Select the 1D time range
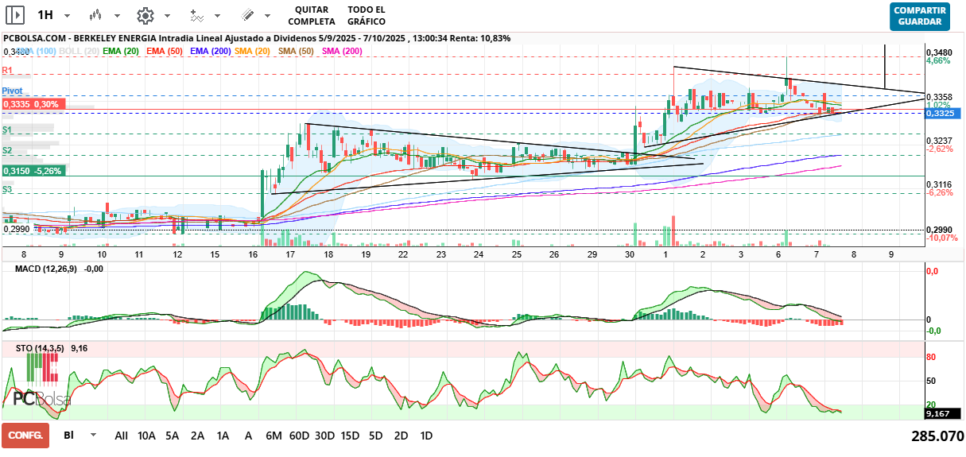The height and width of the screenshot is (457, 966). (x=426, y=436)
